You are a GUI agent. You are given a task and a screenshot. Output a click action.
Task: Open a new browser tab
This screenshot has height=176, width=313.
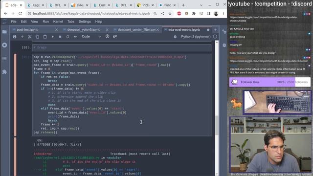point(183,5)
